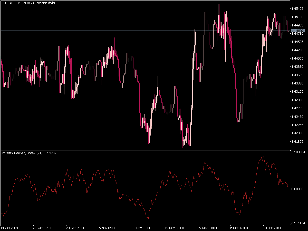Click the indicator zero level label 0.00000

297,189
